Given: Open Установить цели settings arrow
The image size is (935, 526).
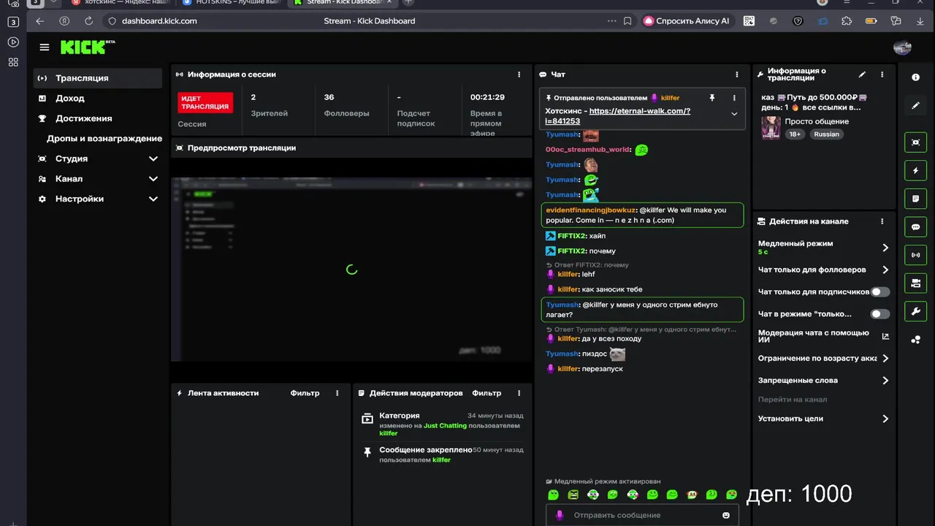Looking at the screenshot, I should (885, 419).
